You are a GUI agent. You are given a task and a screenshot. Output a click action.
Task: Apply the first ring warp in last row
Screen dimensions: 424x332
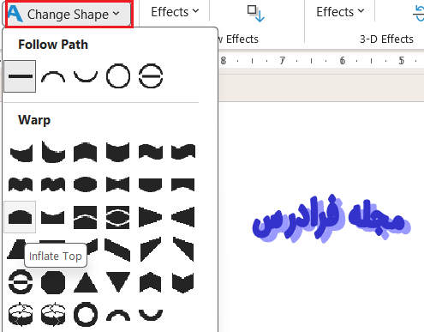pyautogui.click(x=21, y=315)
